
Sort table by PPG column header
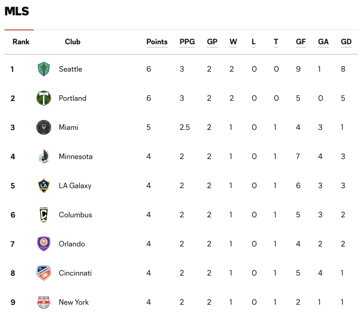click(x=187, y=42)
